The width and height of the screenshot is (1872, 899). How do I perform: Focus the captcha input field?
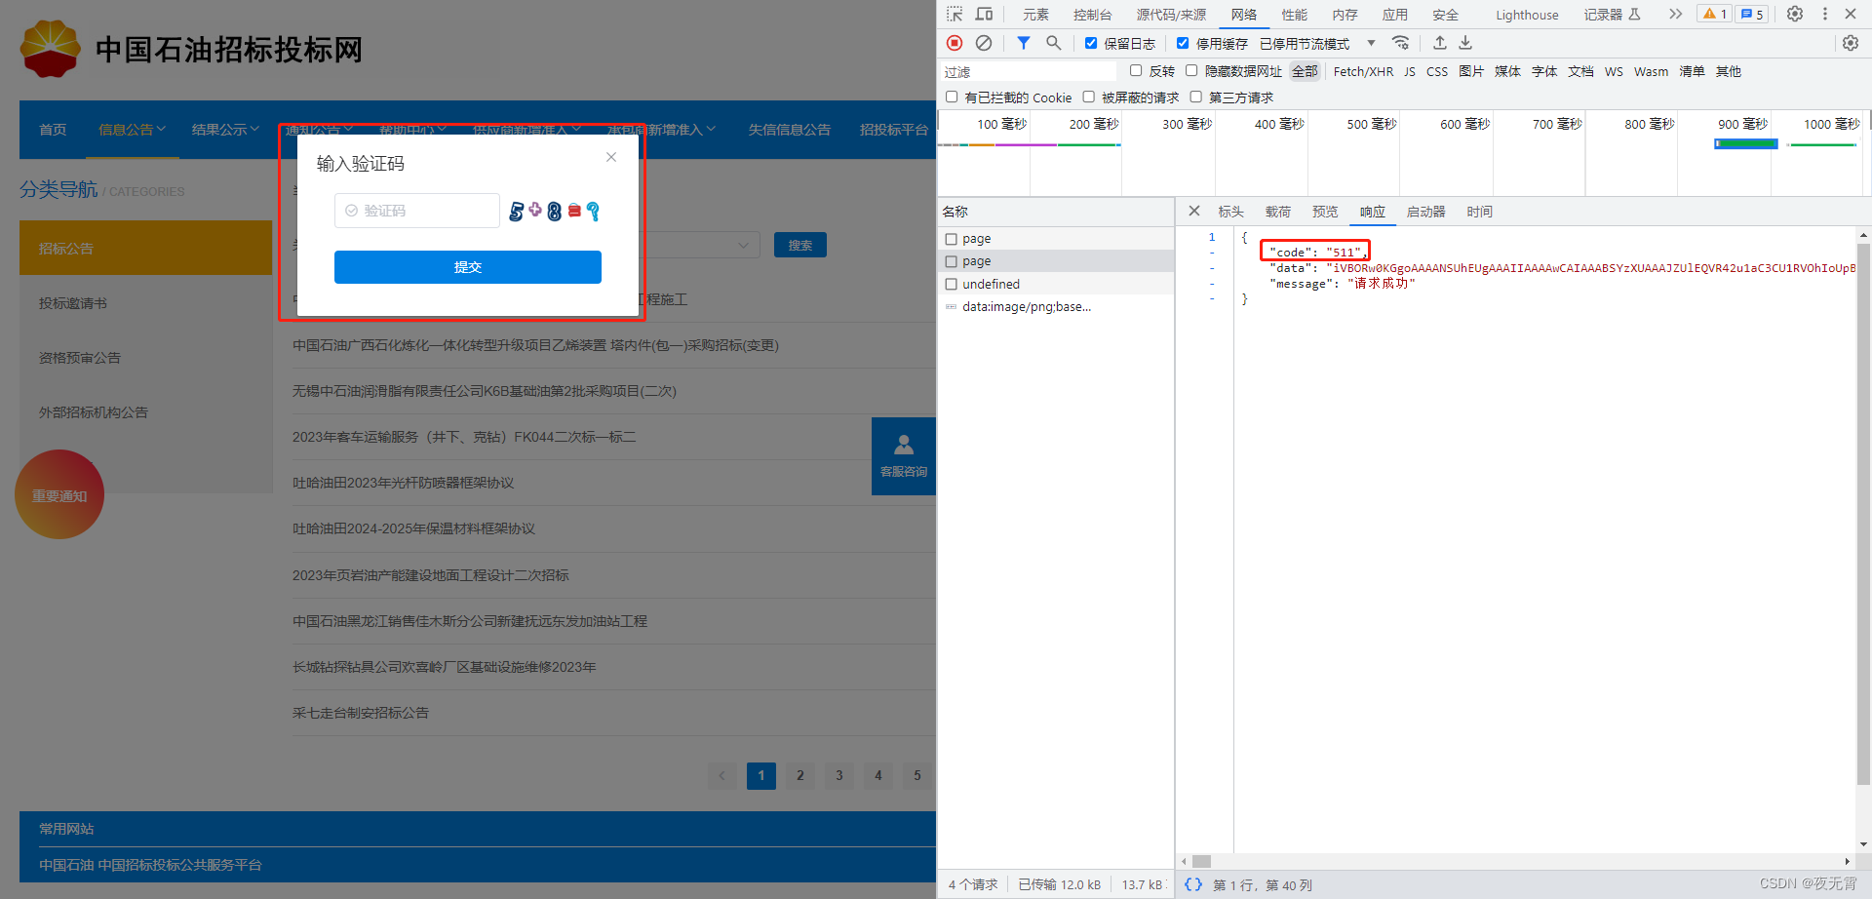pyautogui.click(x=417, y=211)
